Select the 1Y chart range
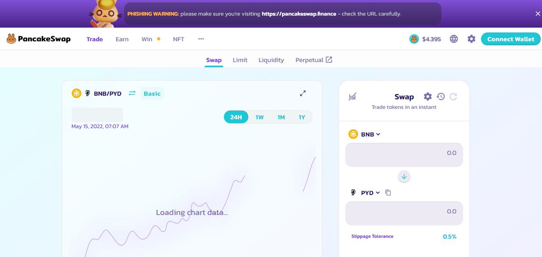Viewport: 542px width, 257px height. 302,117
